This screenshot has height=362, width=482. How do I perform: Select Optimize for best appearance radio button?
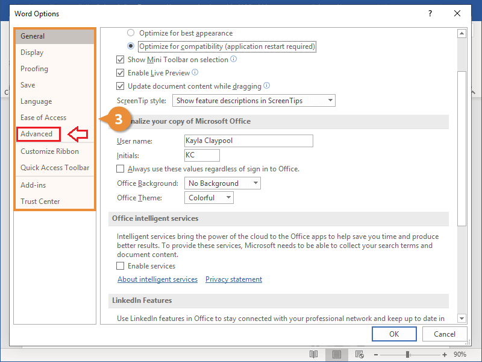click(131, 33)
